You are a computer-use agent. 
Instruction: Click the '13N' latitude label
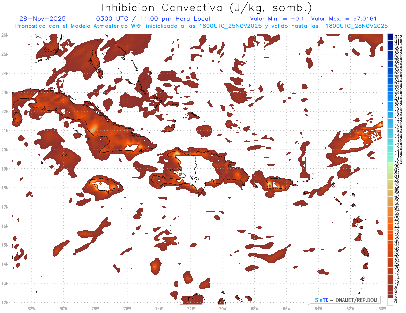tap(5, 283)
